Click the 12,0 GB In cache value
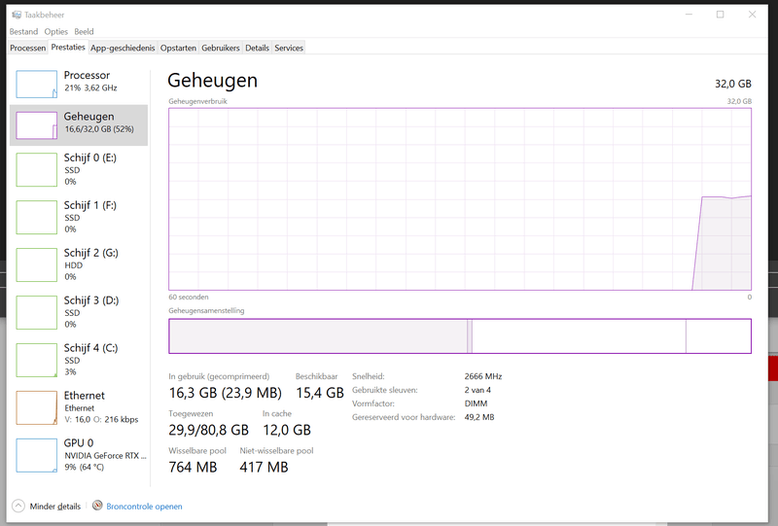This screenshot has height=526, width=778. (x=287, y=430)
